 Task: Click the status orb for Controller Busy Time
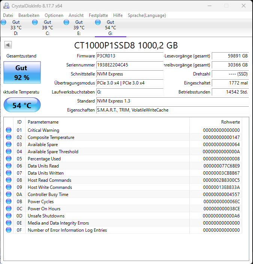point(9,194)
